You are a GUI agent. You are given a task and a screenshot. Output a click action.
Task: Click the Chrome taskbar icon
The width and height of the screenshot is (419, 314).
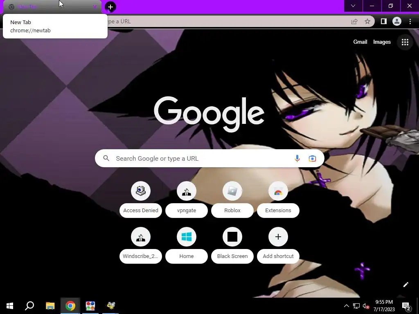coord(70,306)
